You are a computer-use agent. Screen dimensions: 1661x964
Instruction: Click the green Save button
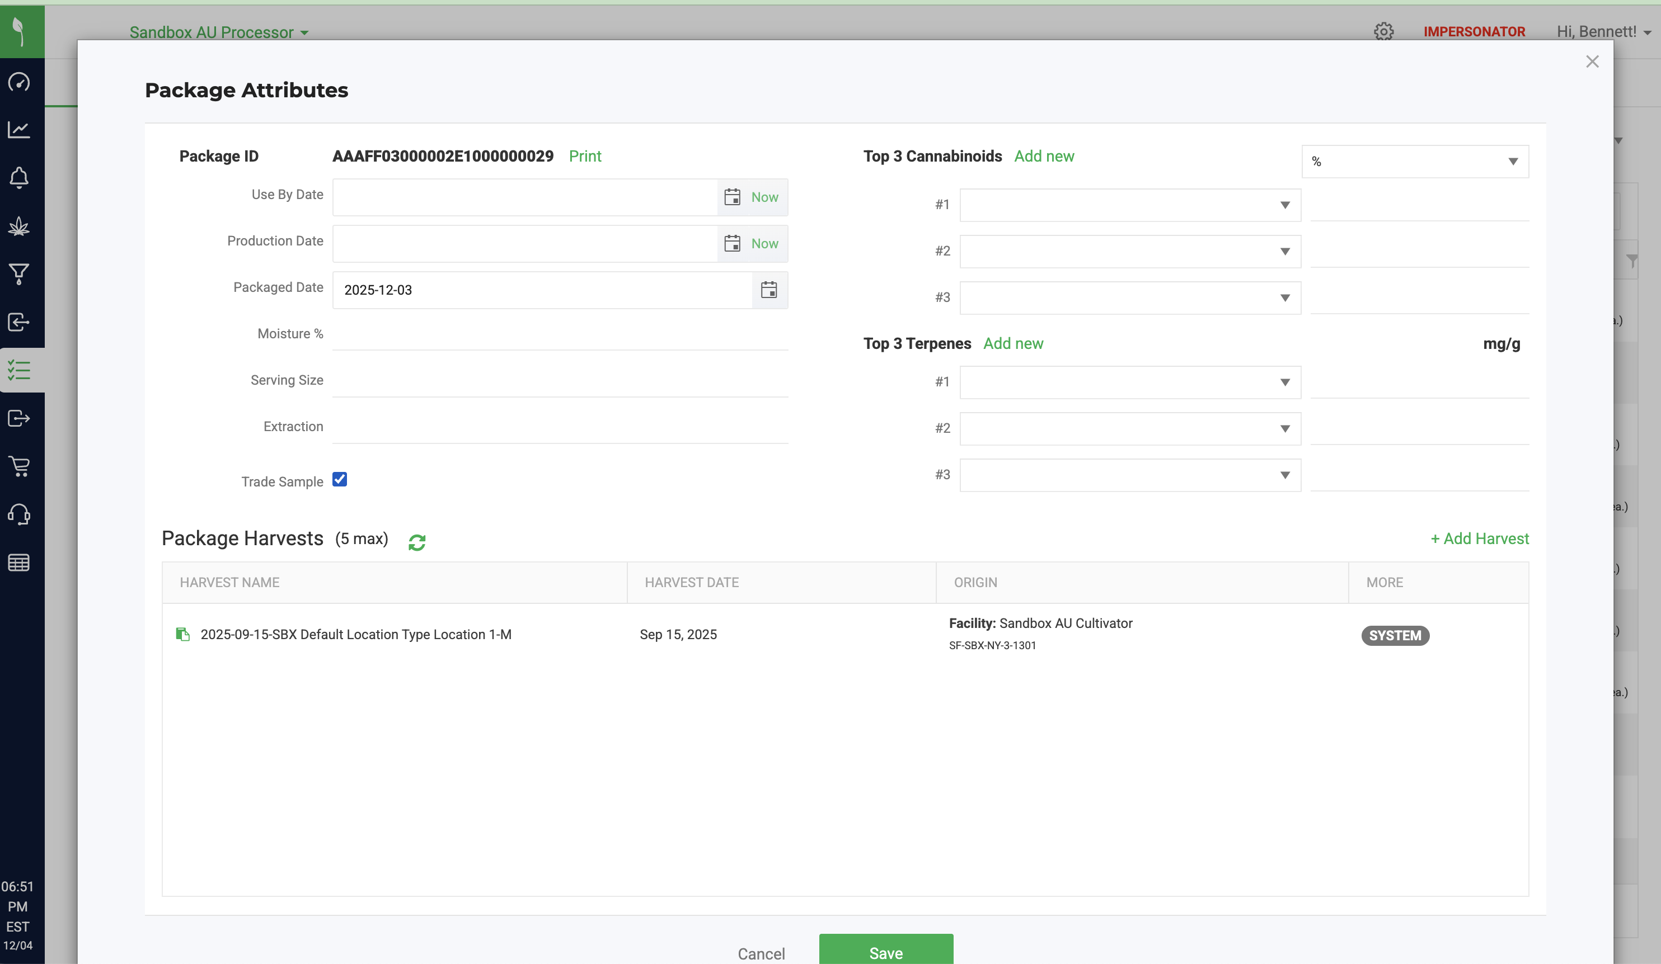click(x=885, y=952)
